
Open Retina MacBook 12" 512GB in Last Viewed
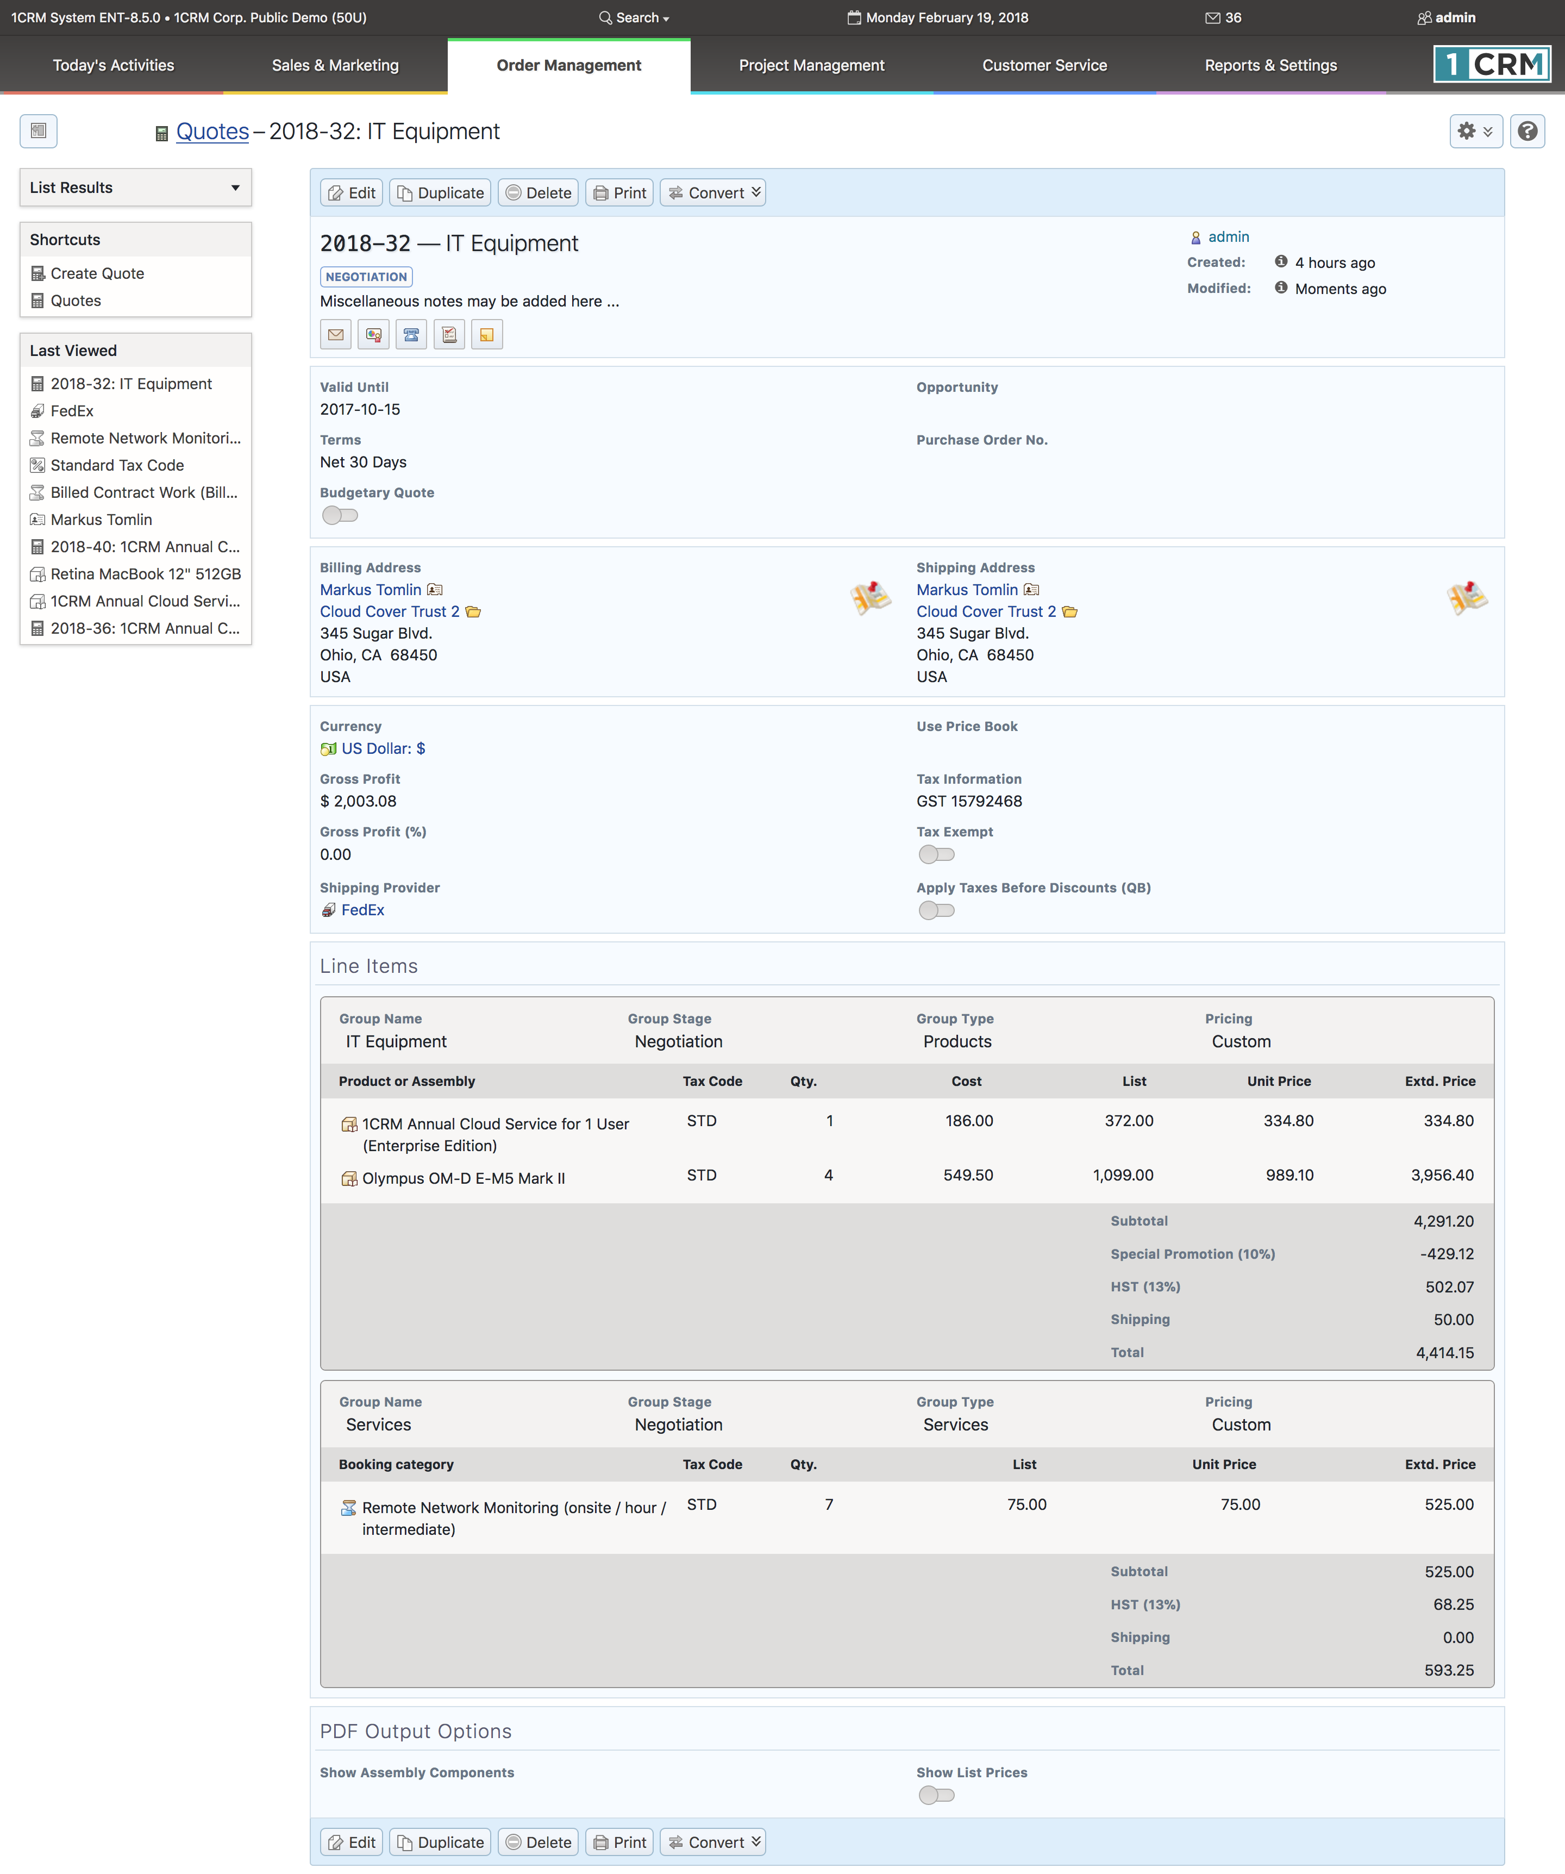[x=146, y=574]
